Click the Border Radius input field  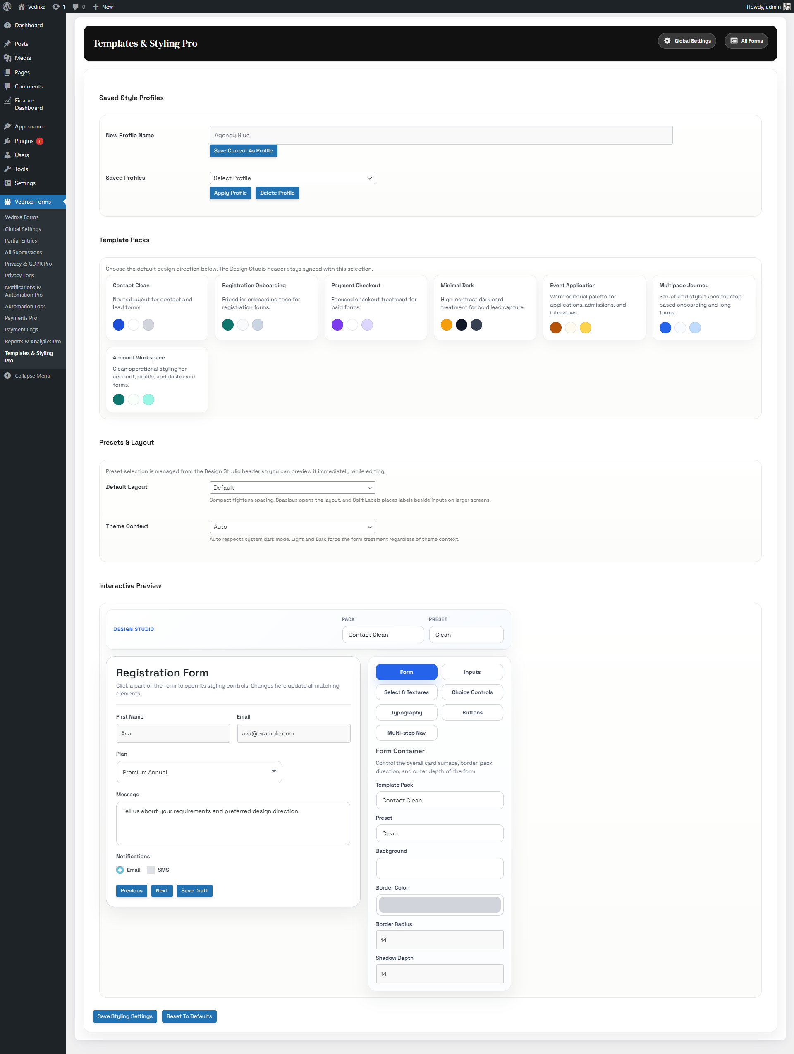pyautogui.click(x=439, y=940)
